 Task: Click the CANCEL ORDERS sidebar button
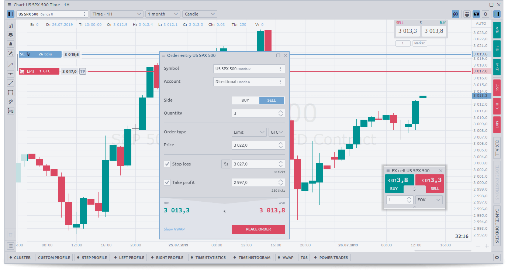point(497,225)
